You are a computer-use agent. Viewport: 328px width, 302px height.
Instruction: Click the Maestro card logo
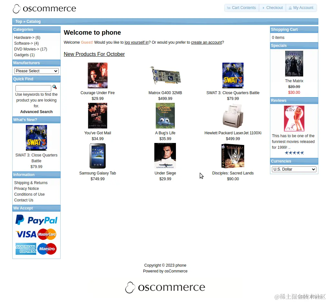click(x=47, y=249)
